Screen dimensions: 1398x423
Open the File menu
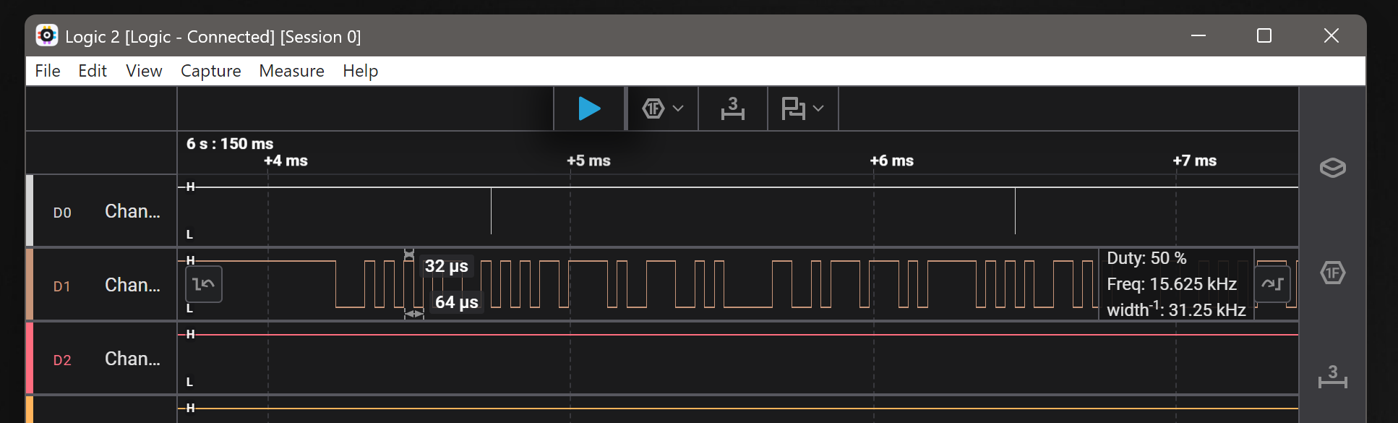[48, 71]
